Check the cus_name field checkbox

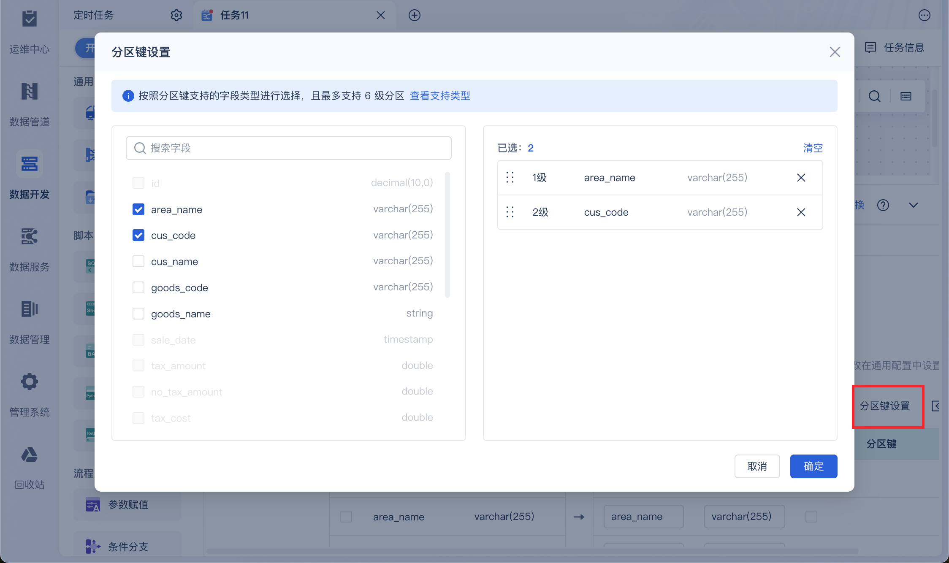(138, 261)
